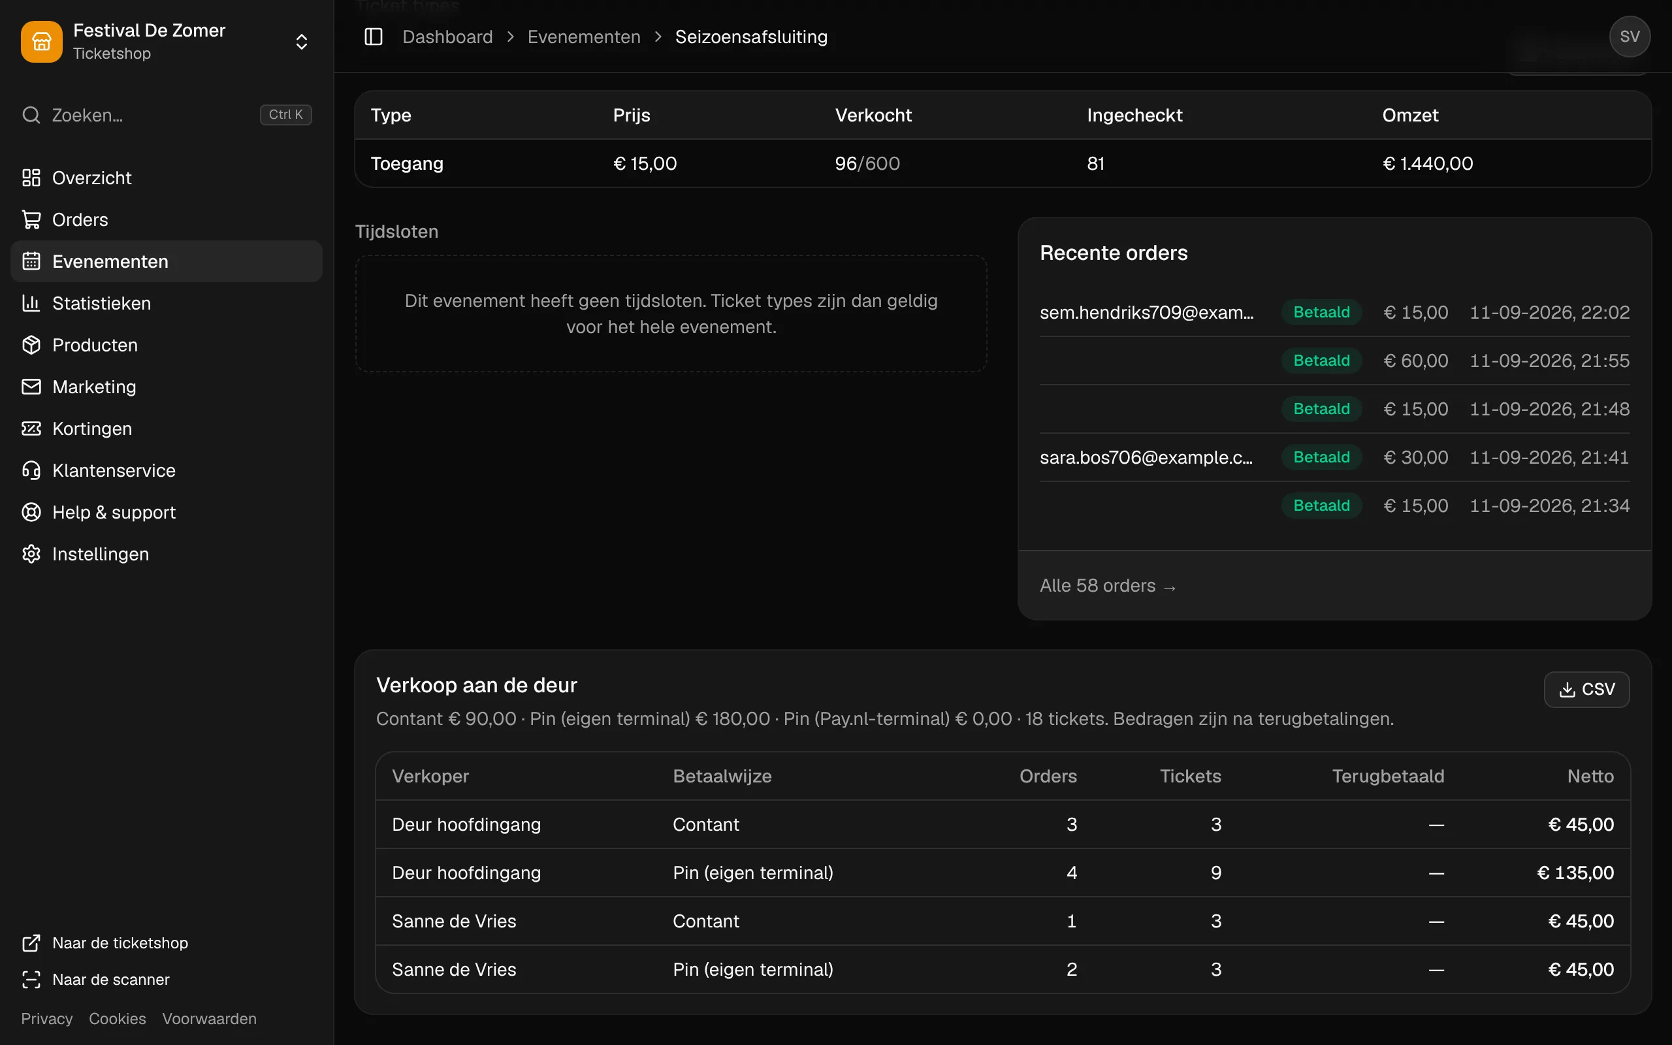Image resolution: width=1672 pixels, height=1045 pixels.
Task: Click the Instellingen gear icon
Action: pos(31,555)
